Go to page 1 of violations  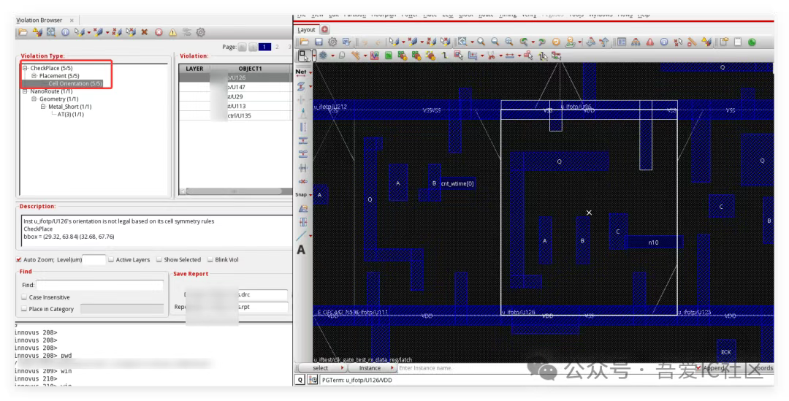pyautogui.click(x=264, y=47)
